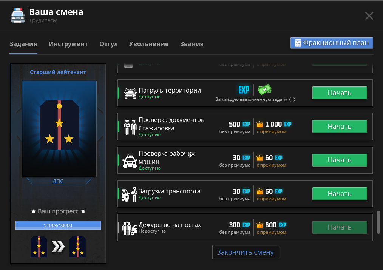Image resolution: width=383 pixels, height=270 pixels.
Task: Click the police car icon in header
Action: click(x=18, y=16)
